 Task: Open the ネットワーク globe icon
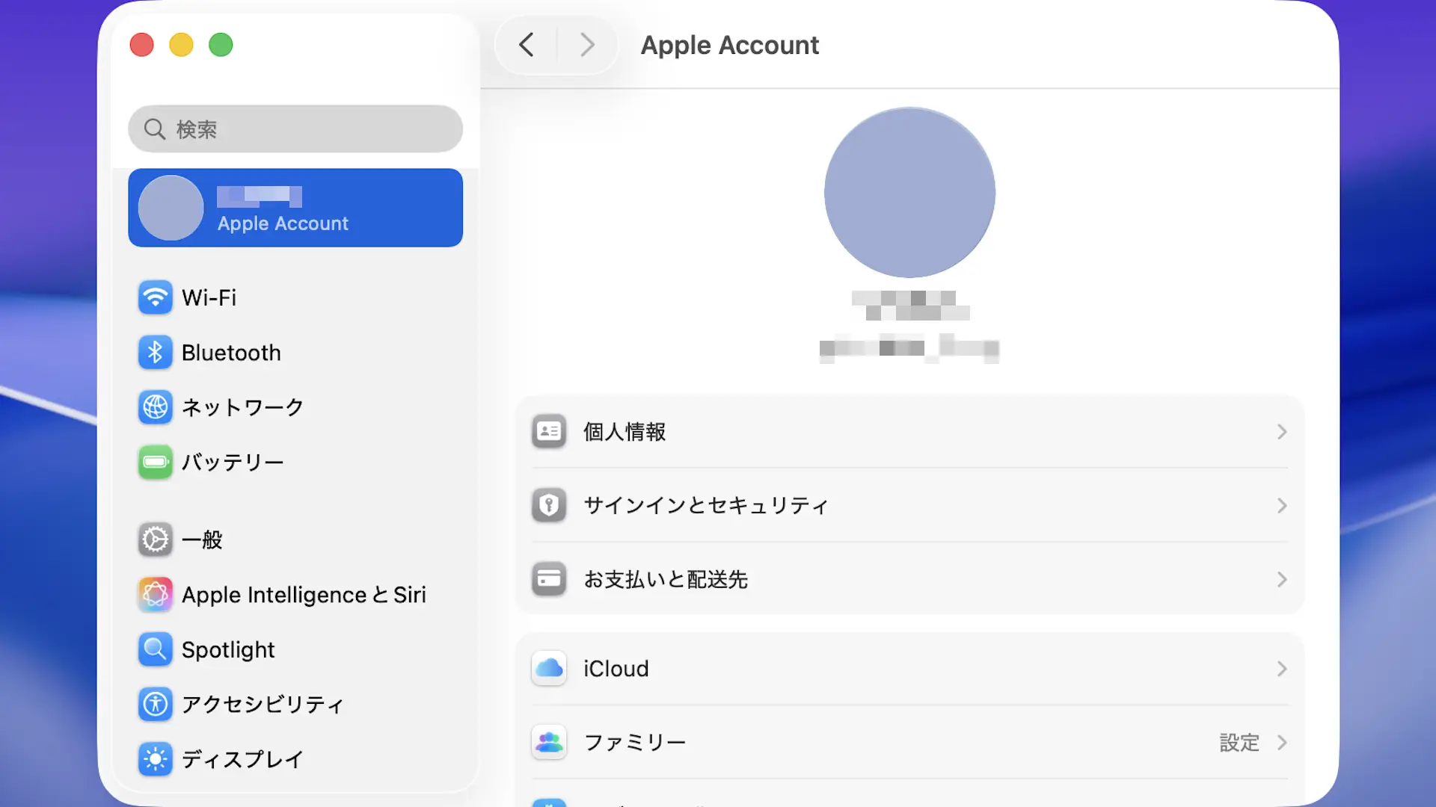[x=155, y=407]
